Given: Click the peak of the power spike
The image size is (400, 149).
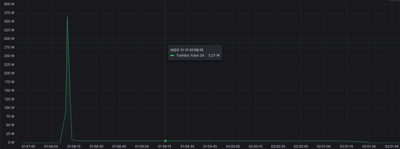Looking at the screenshot, I should pyautogui.click(x=67, y=17).
